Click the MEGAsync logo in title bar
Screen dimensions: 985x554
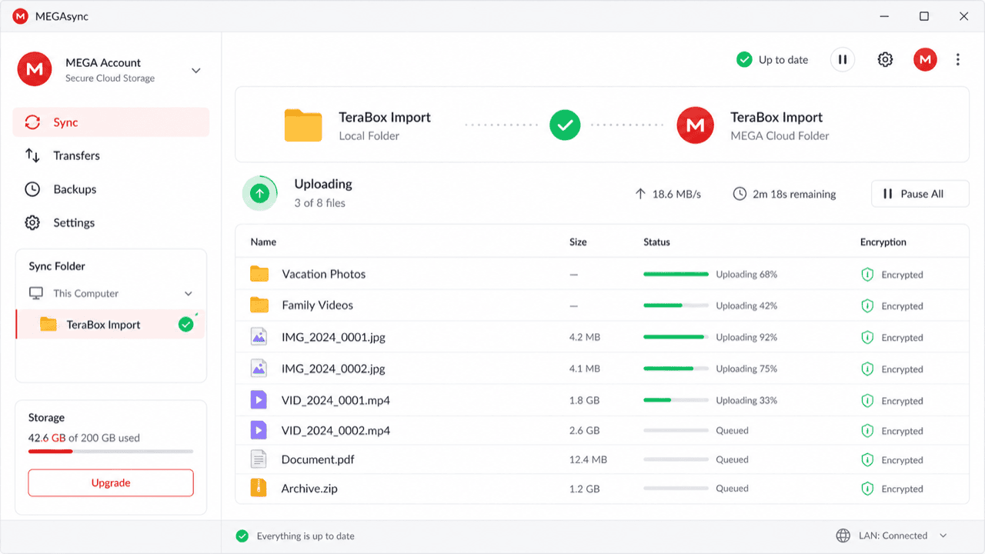(21, 16)
